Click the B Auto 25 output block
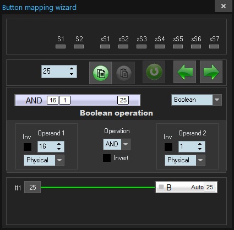This screenshot has height=230, width=234. pos(187,187)
